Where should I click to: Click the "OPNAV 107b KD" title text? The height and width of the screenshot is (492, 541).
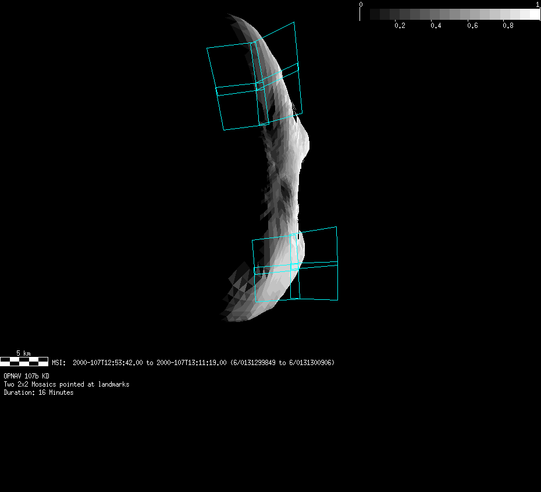[x=26, y=376]
